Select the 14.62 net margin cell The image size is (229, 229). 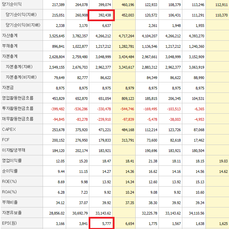tap(223, 171)
